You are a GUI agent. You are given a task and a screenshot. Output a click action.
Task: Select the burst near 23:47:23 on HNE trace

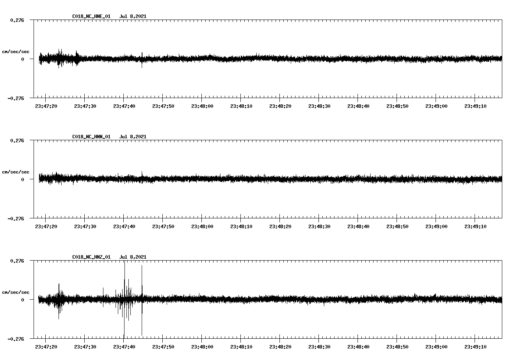[x=59, y=59]
